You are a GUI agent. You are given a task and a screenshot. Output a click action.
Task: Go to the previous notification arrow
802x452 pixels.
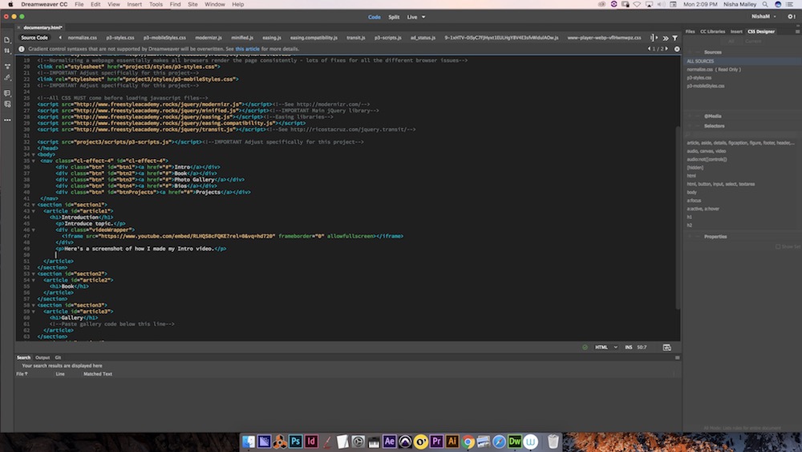click(x=649, y=49)
